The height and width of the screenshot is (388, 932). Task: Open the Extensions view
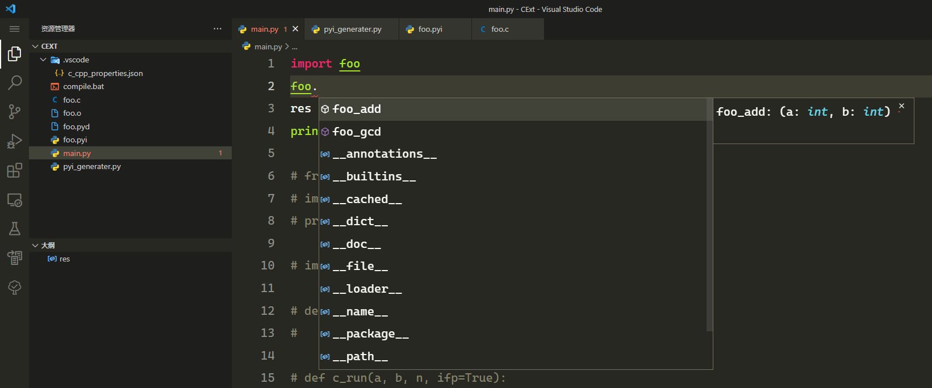pos(15,170)
